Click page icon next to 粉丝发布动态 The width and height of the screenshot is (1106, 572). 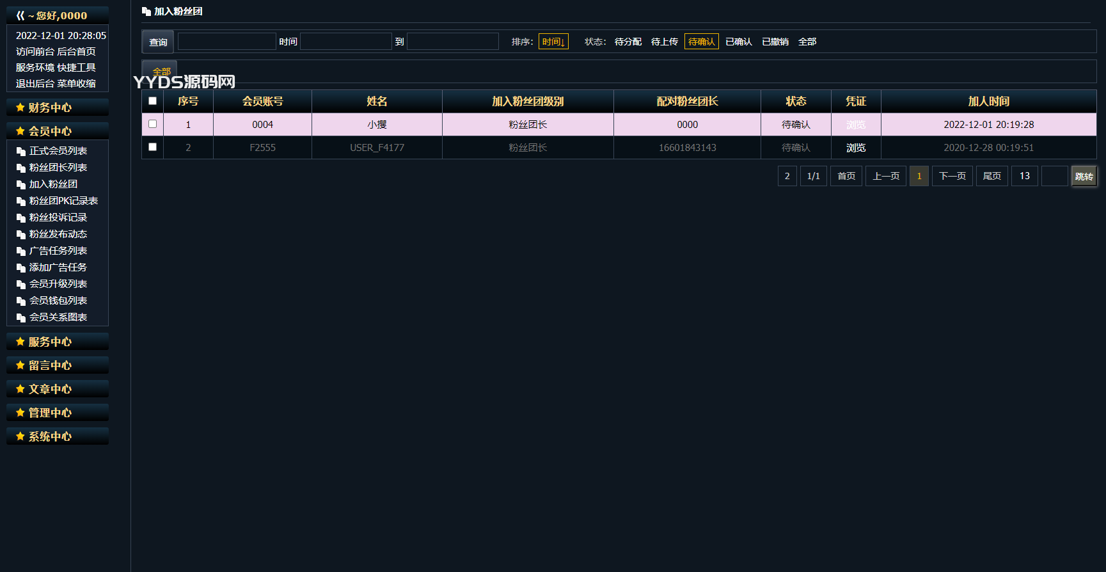[x=21, y=235]
